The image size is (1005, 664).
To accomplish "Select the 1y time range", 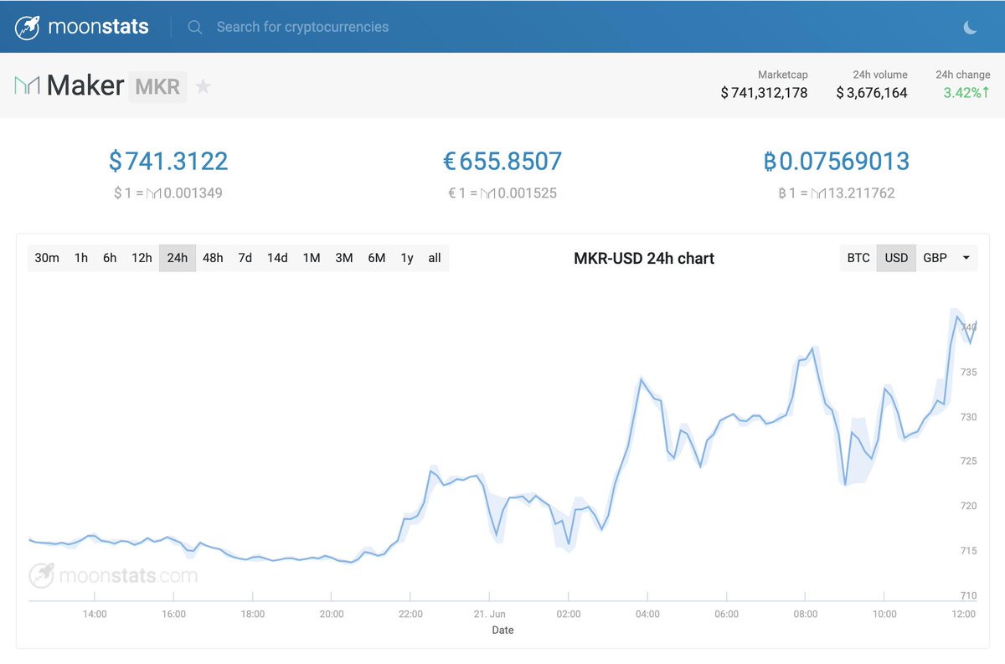I will (x=407, y=258).
